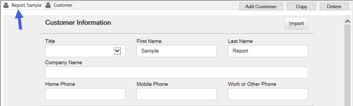Image resolution: width=353 pixels, height=106 pixels.
Task: Click the scrollbar up arrow
Action: point(347,21)
